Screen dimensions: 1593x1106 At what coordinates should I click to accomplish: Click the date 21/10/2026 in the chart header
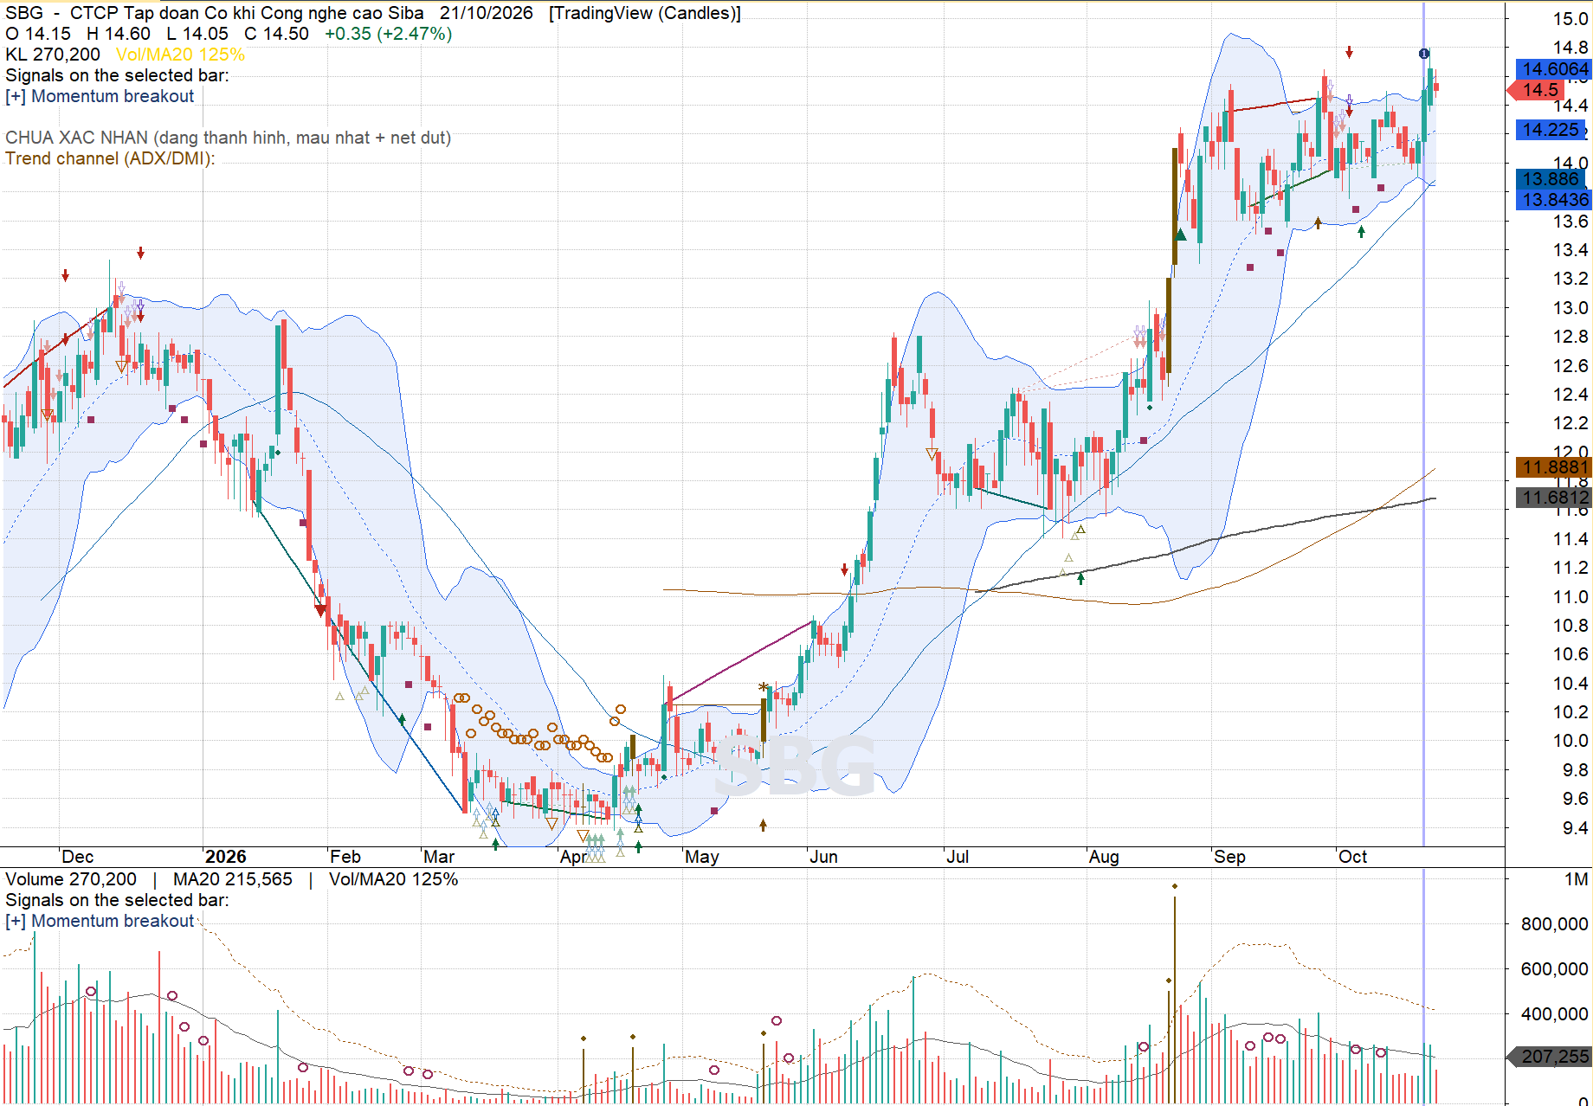click(x=486, y=13)
